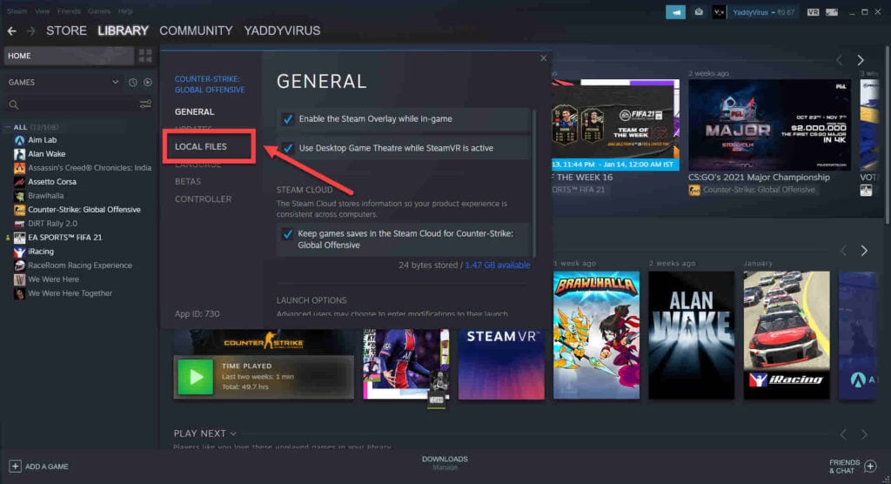The height and width of the screenshot is (484, 891).
Task: Click the Assetto Corsa game icon
Action: coord(19,182)
